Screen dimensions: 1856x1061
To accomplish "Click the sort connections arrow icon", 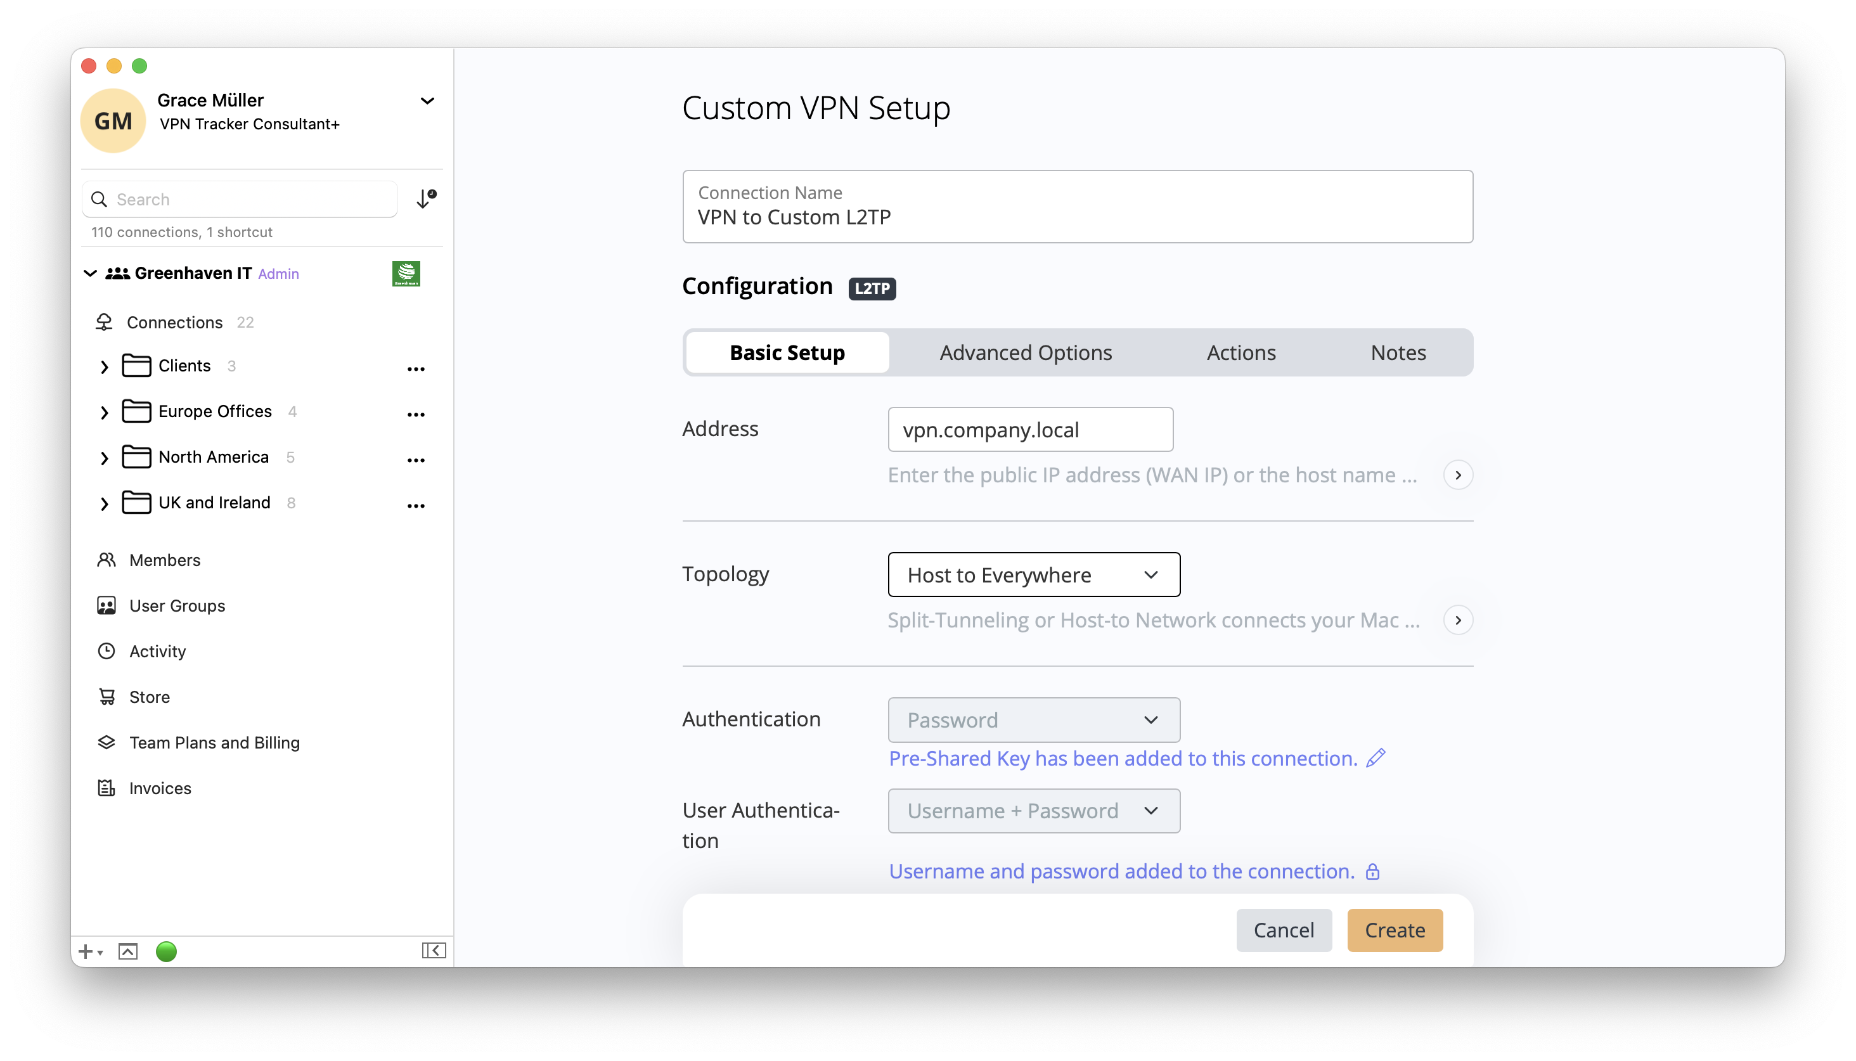I will (x=425, y=199).
